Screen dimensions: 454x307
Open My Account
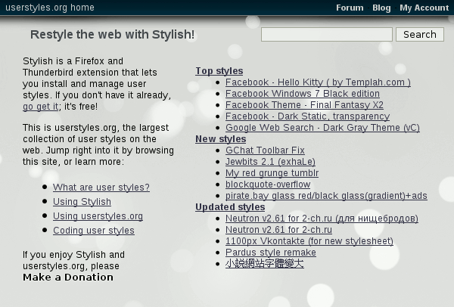[424, 8]
